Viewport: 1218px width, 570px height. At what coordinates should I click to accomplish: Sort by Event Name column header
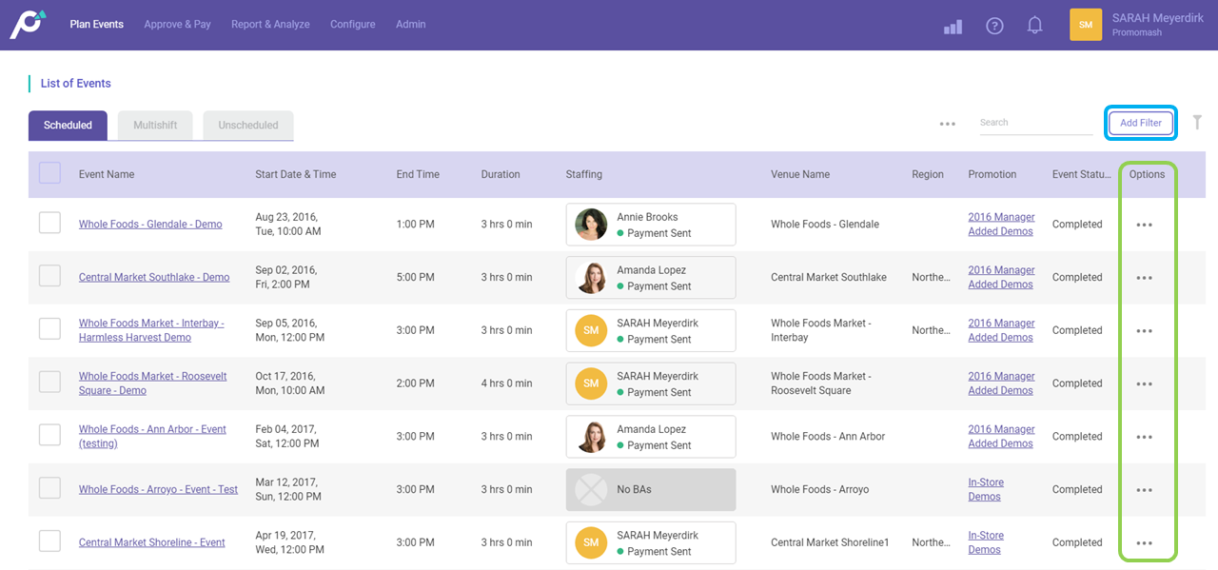click(107, 174)
